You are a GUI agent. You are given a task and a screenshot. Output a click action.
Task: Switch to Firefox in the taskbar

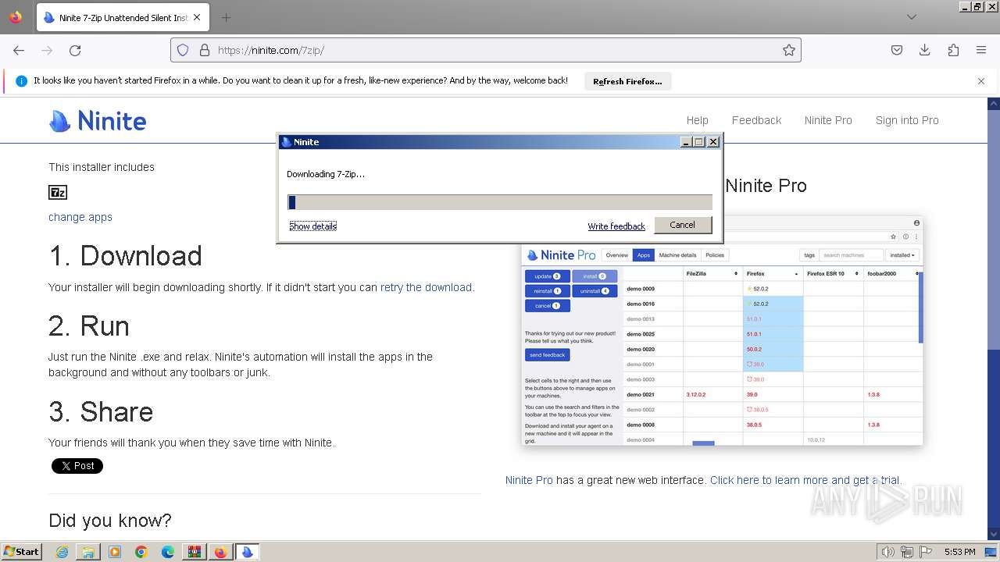pos(220,552)
